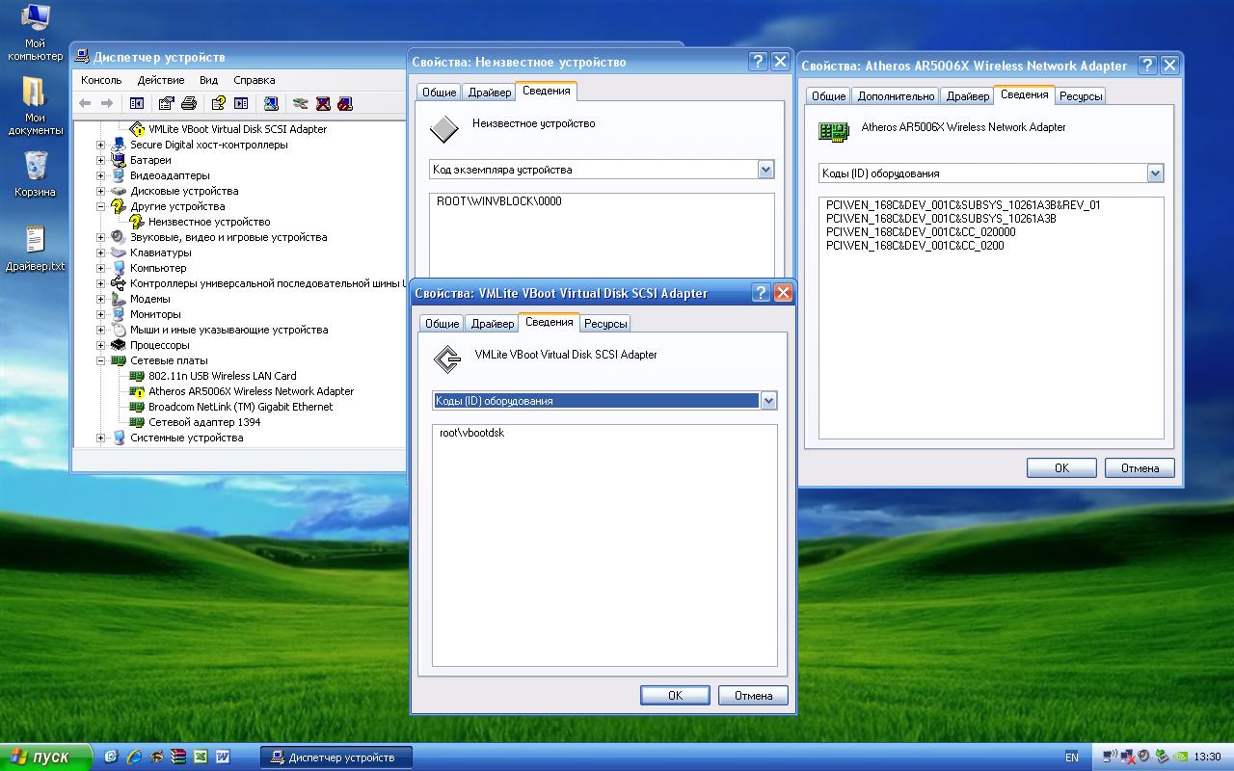Screen dimensions: 1234x771
Task: Click OK in VMLite properties dialog
Action: [x=675, y=695]
